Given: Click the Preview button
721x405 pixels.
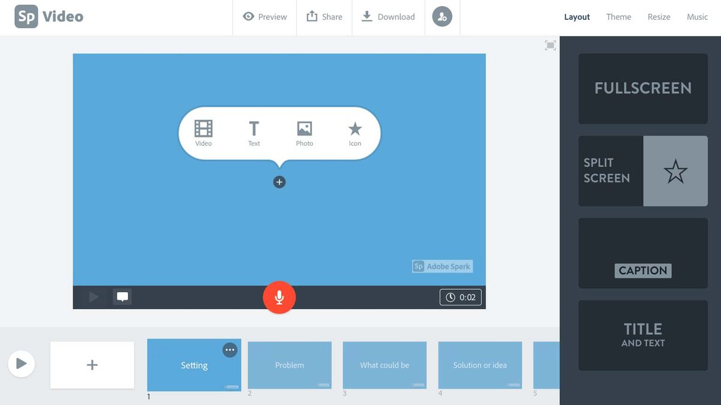Looking at the screenshot, I should coord(264,17).
